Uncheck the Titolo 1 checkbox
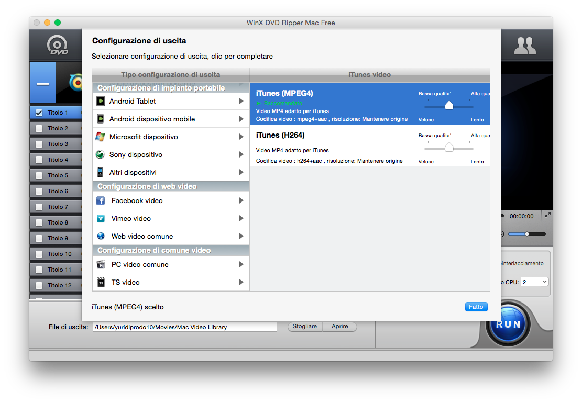The height and width of the screenshot is (403, 582). coord(39,113)
